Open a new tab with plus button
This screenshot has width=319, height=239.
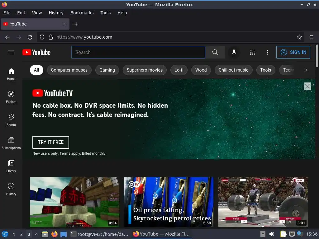pos(76,24)
